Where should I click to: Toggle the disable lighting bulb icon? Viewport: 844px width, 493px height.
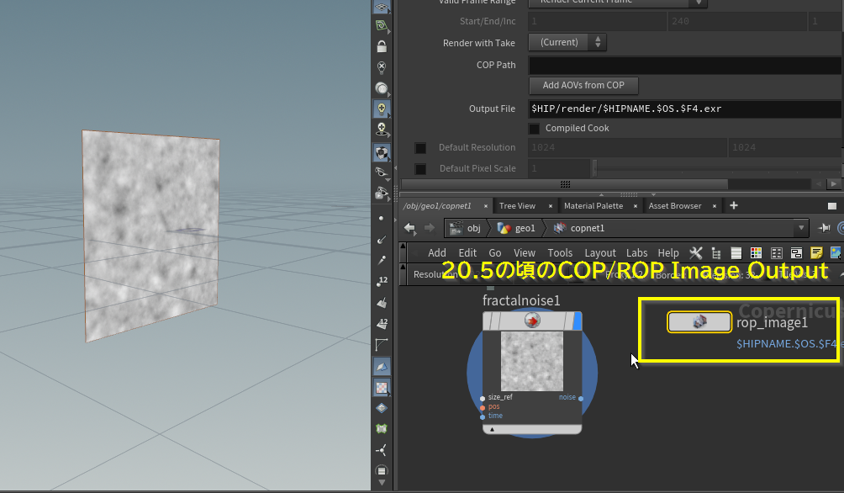point(382,67)
